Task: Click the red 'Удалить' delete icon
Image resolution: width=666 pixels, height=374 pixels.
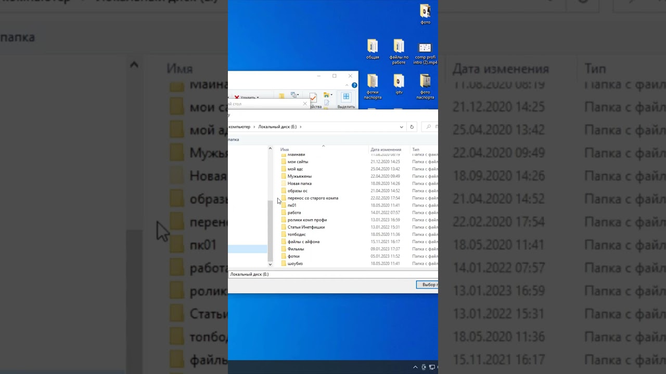Action: [x=237, y=97]
